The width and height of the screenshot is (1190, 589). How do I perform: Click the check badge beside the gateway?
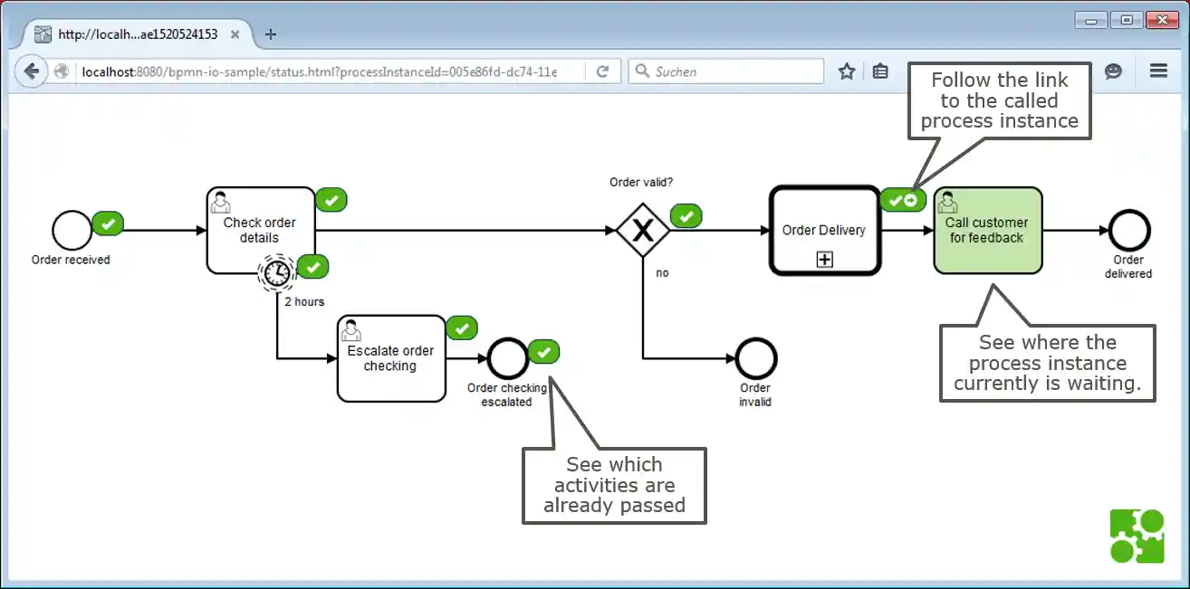pyautogui.click(x=686, y=216)
